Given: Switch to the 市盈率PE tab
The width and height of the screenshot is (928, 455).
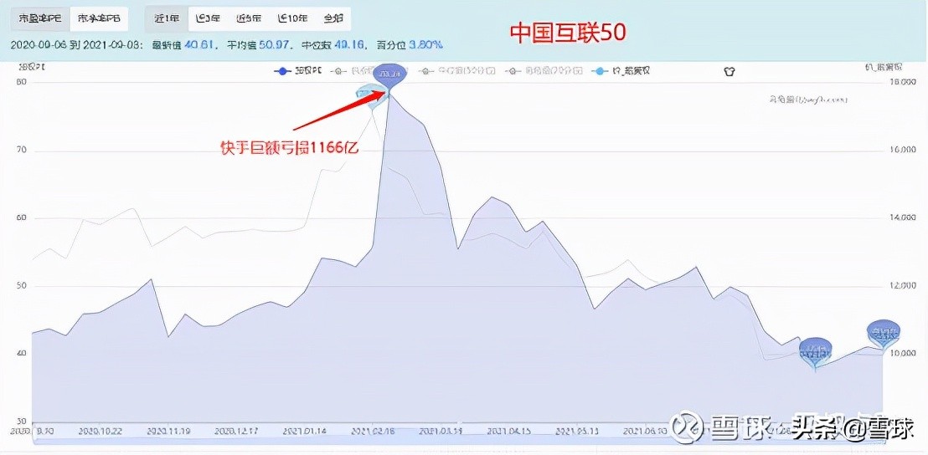Looking at the screenshot, I should tap(39, 19).
